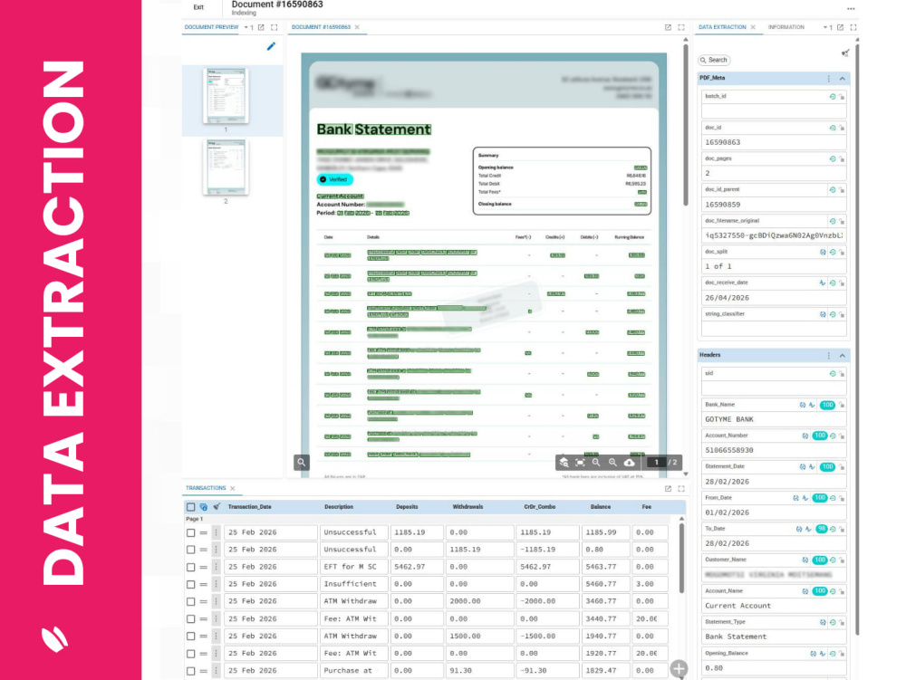The height and width of the screenshot is (680, 906).
Task: Maximize the Document #16590863 viewer panel
Action: pyautogui.click(x=681, y=27)
